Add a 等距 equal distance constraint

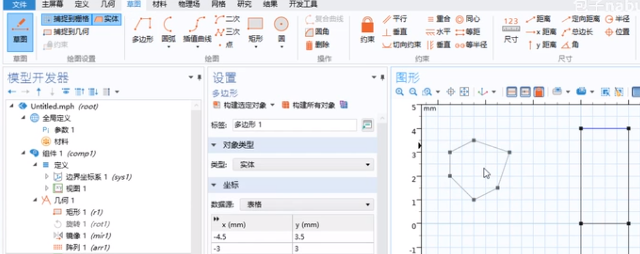pyautogui.click(x=468, y=32)
